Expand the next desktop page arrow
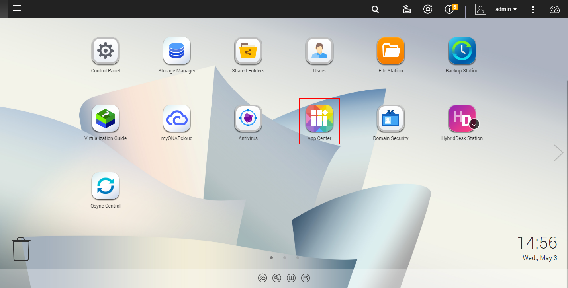 pyautogui.click(x=558, y=152)
